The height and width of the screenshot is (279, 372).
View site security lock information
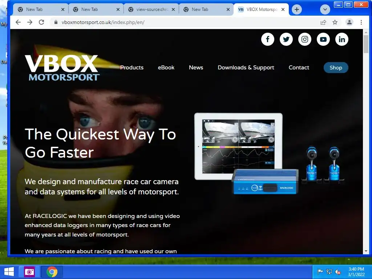[x=56, y=22]
